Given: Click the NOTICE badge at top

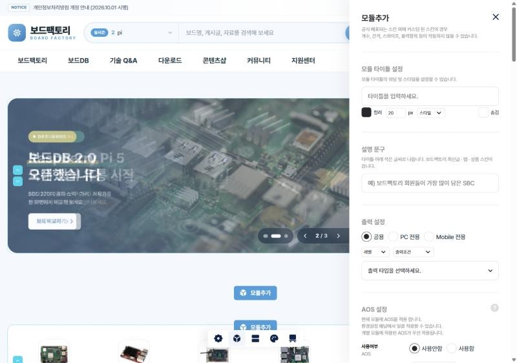Looking at the screenshot, I should click(19, 7).
